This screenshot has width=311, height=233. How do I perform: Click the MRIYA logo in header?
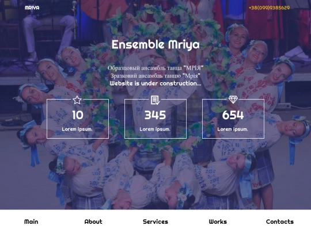click(32, 7)
